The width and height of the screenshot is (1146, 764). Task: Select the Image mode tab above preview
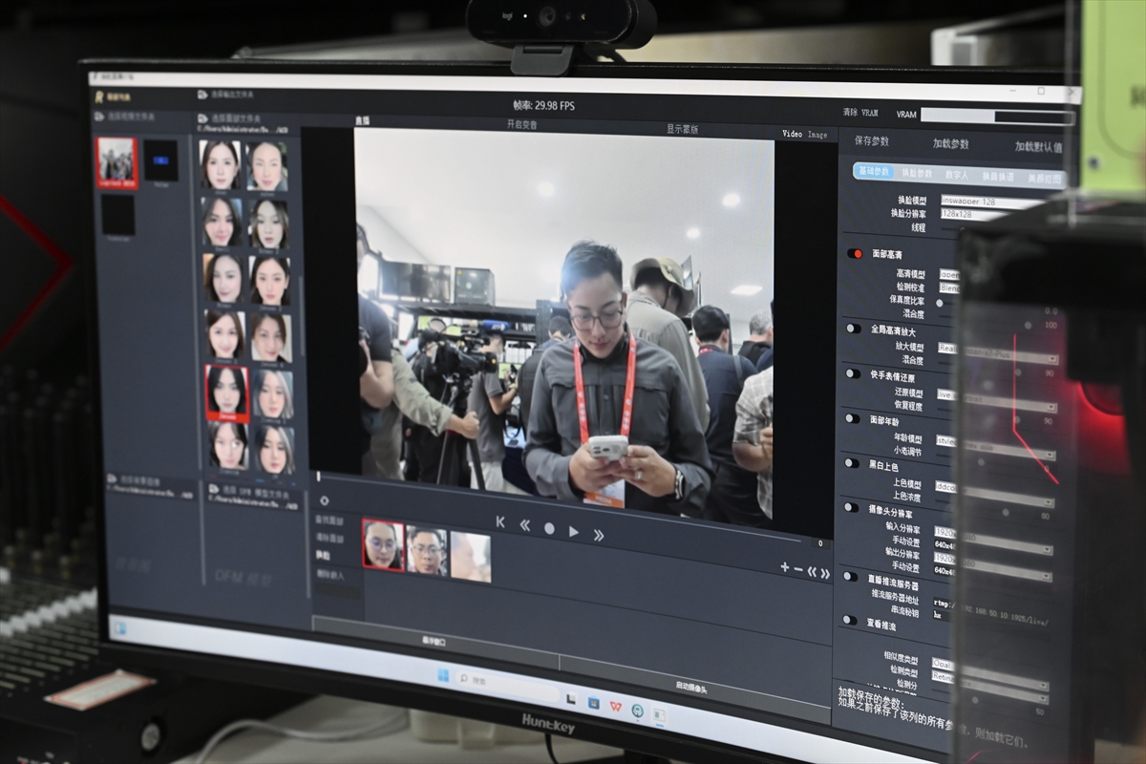(817, 135)
